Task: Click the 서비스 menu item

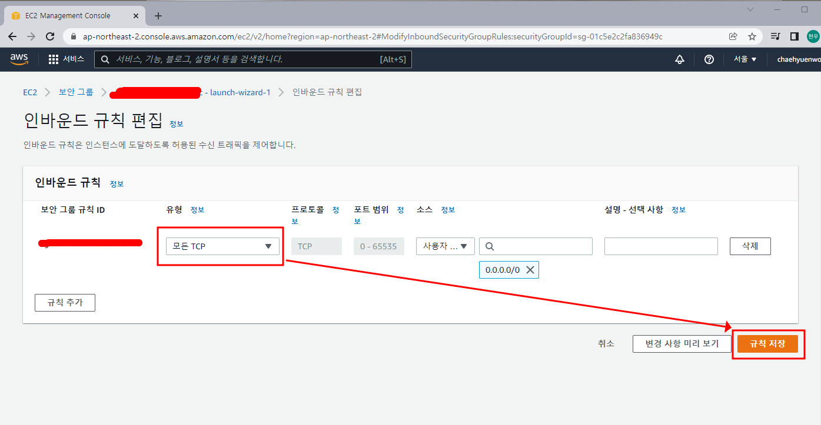Action: (x=75, y=59)
